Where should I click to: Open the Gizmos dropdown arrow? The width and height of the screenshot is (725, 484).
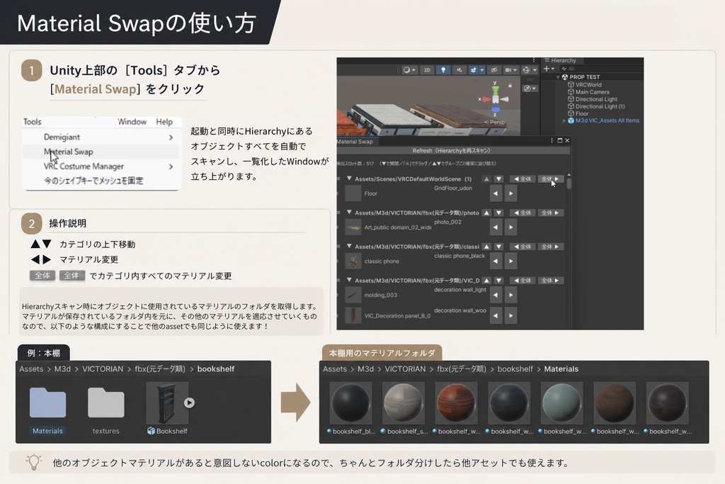[x=535, y=70]
